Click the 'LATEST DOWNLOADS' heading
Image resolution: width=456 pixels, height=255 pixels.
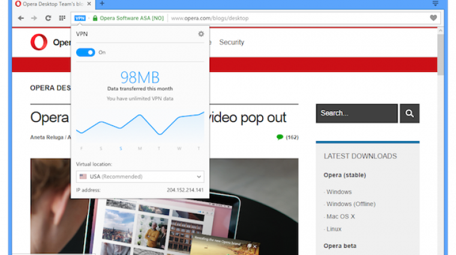pos(360,156)
